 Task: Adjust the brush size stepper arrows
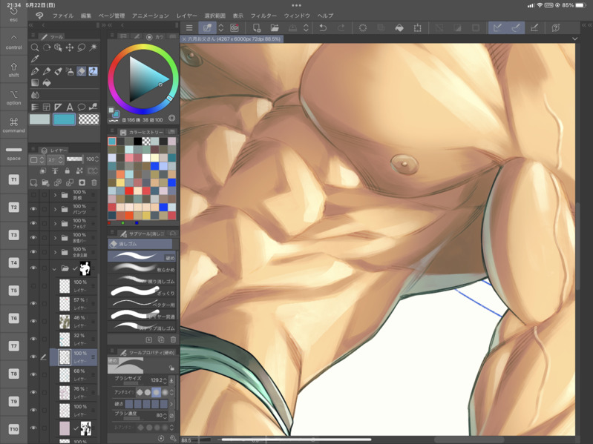pos(165,380)
